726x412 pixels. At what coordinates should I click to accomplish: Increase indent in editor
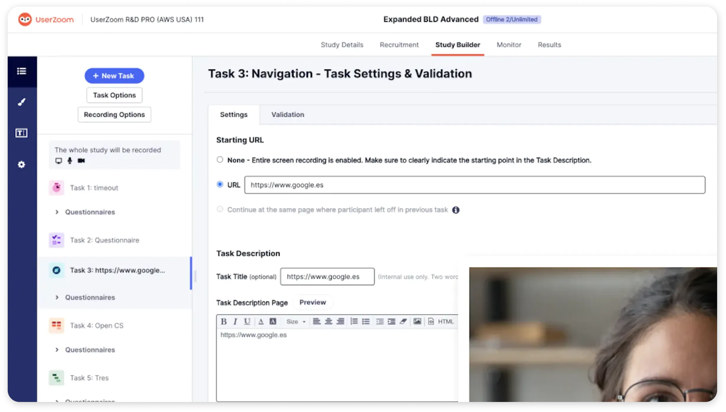pyautogui.click(x=391, y=321)
